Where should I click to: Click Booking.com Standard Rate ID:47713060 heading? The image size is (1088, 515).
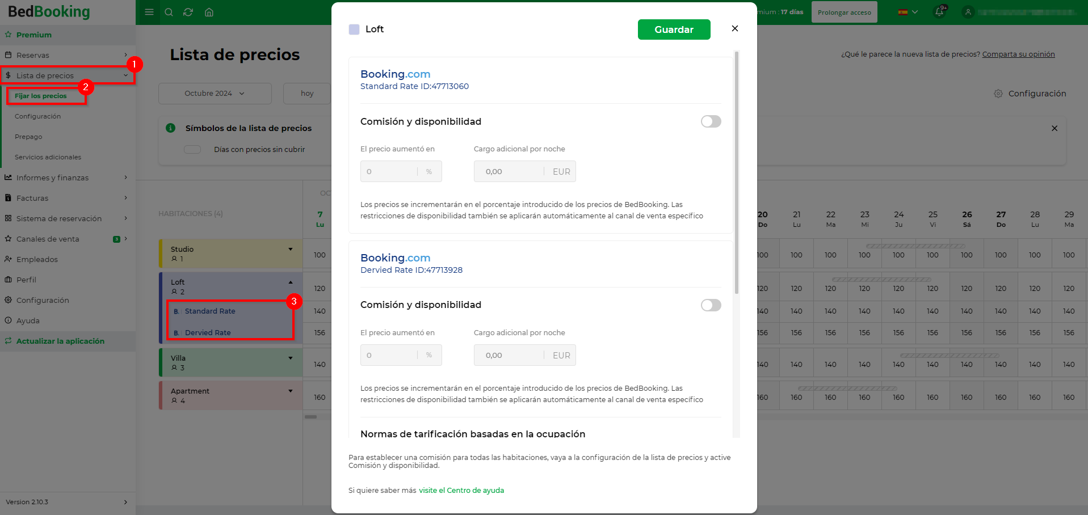pos(414,79)
